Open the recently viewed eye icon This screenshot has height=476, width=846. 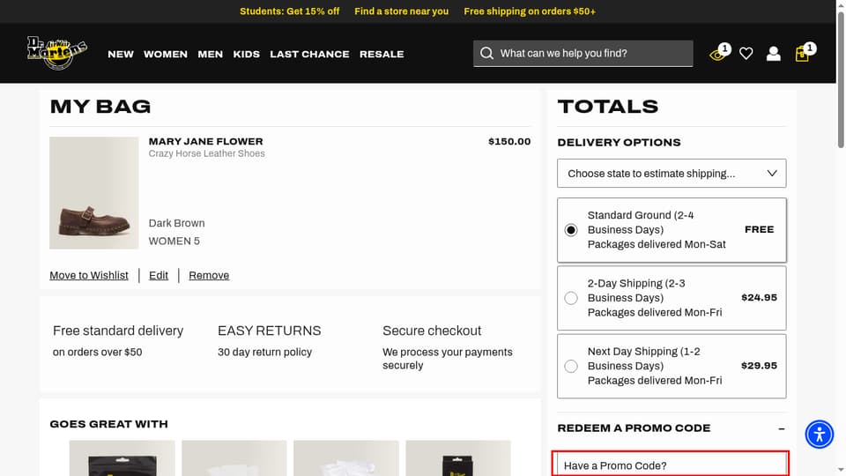coord(718,54)
